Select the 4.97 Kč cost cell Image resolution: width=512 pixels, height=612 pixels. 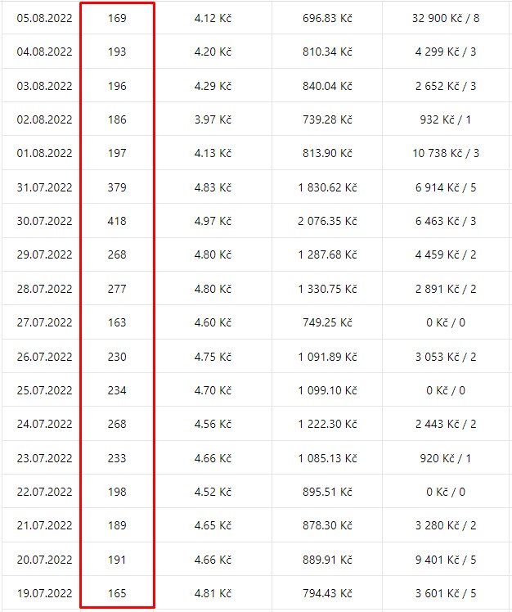[x=213, y=221]
